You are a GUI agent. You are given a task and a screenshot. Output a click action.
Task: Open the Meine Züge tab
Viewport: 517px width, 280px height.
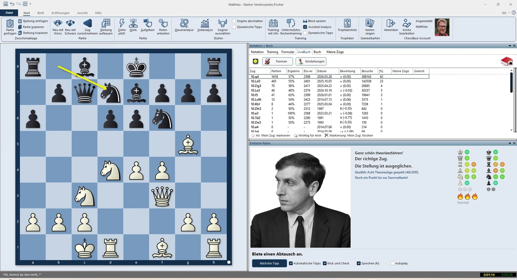click(335, 52)
